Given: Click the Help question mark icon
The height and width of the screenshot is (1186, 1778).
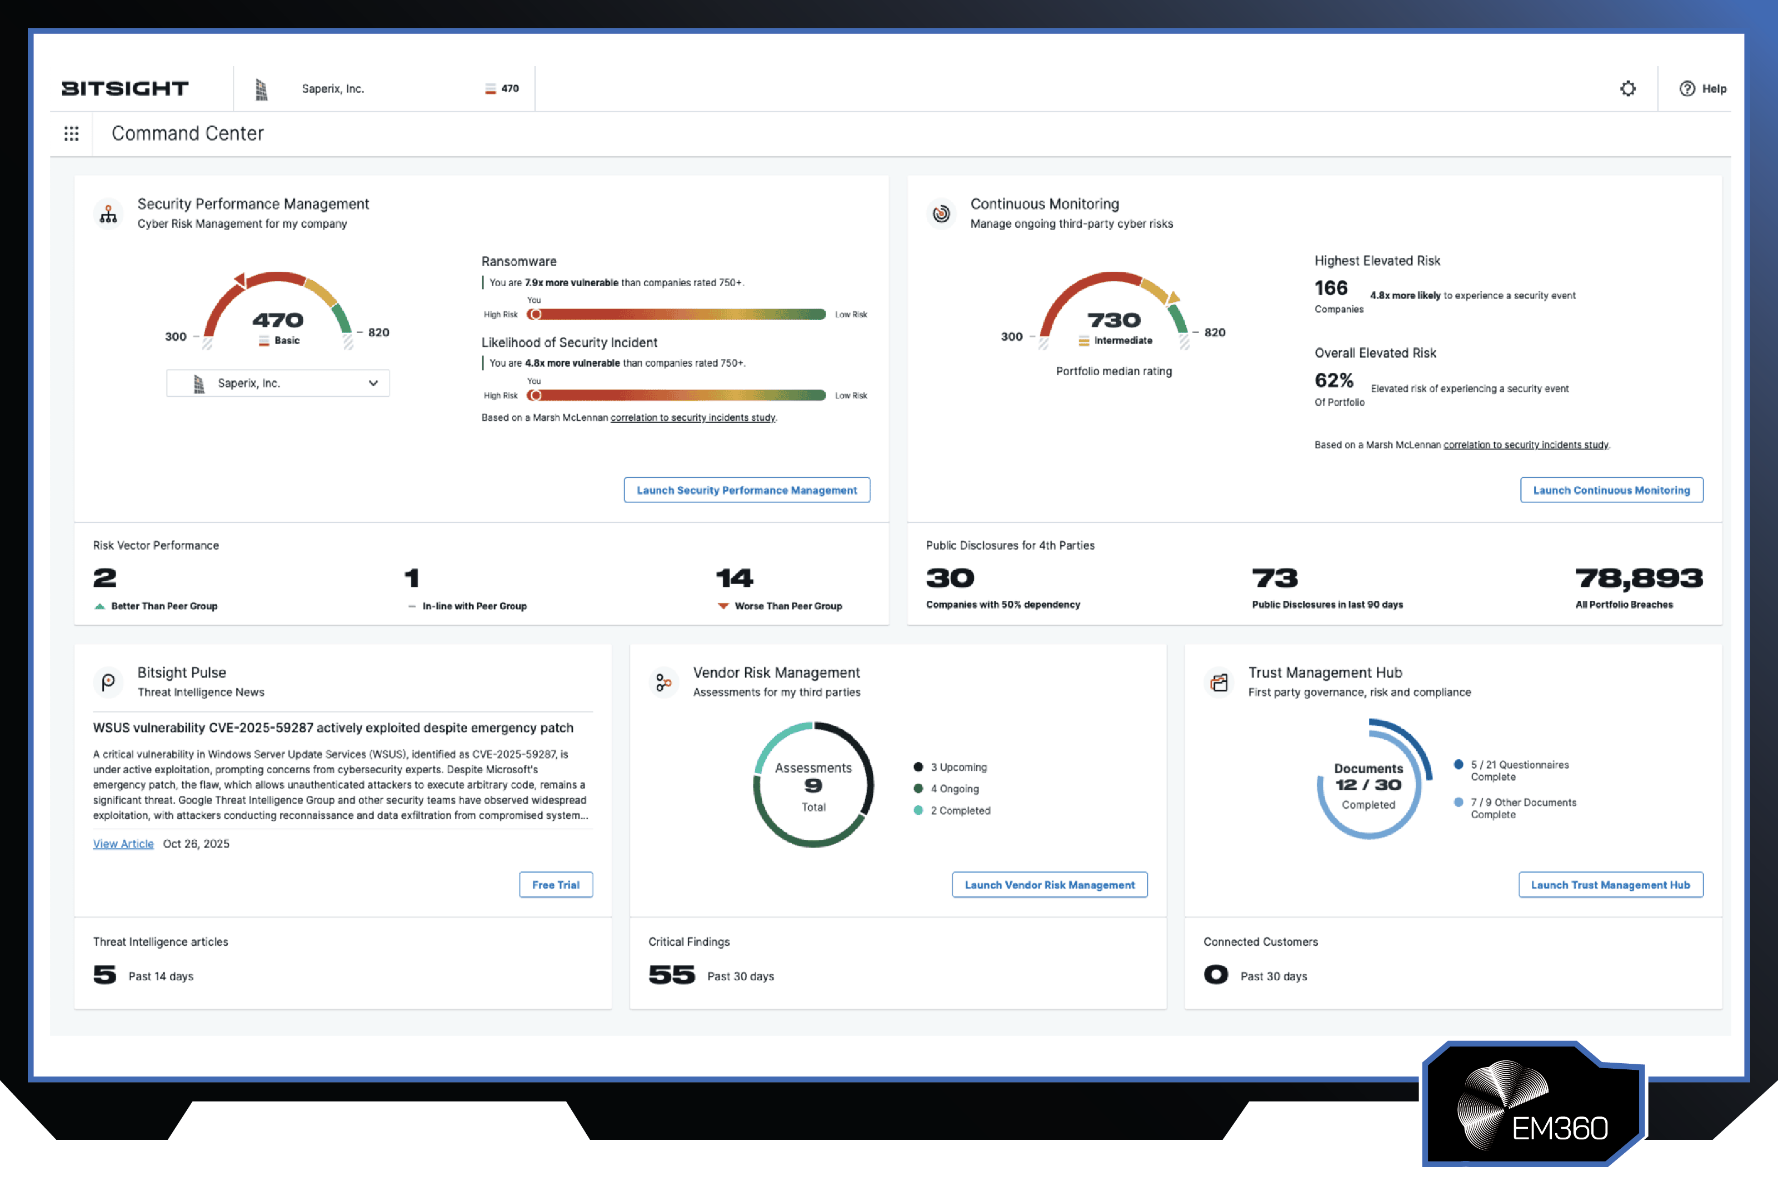Looking at the screenshot, I should pyautogui.click(x=1686, y=88).
